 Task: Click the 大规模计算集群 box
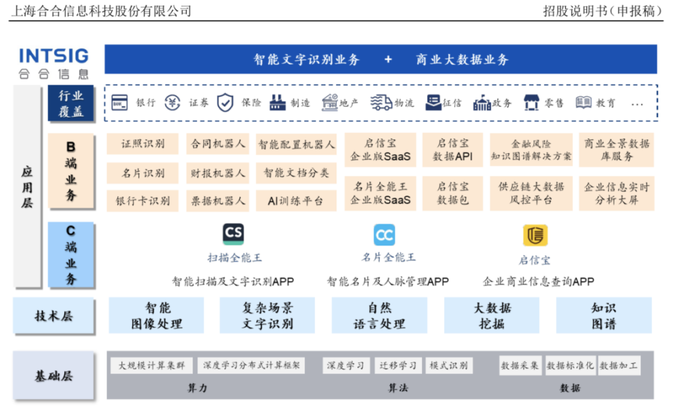point(151,366)
